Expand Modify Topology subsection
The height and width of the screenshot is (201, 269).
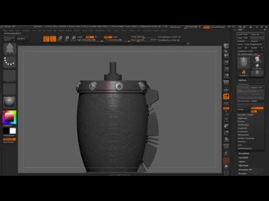click(246, 138)
